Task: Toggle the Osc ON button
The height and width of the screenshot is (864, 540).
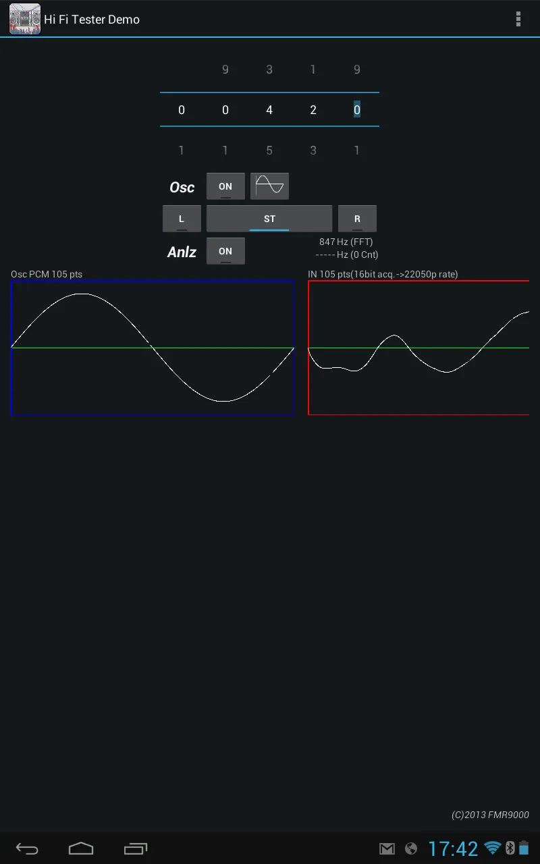Action: click(225, 186)
